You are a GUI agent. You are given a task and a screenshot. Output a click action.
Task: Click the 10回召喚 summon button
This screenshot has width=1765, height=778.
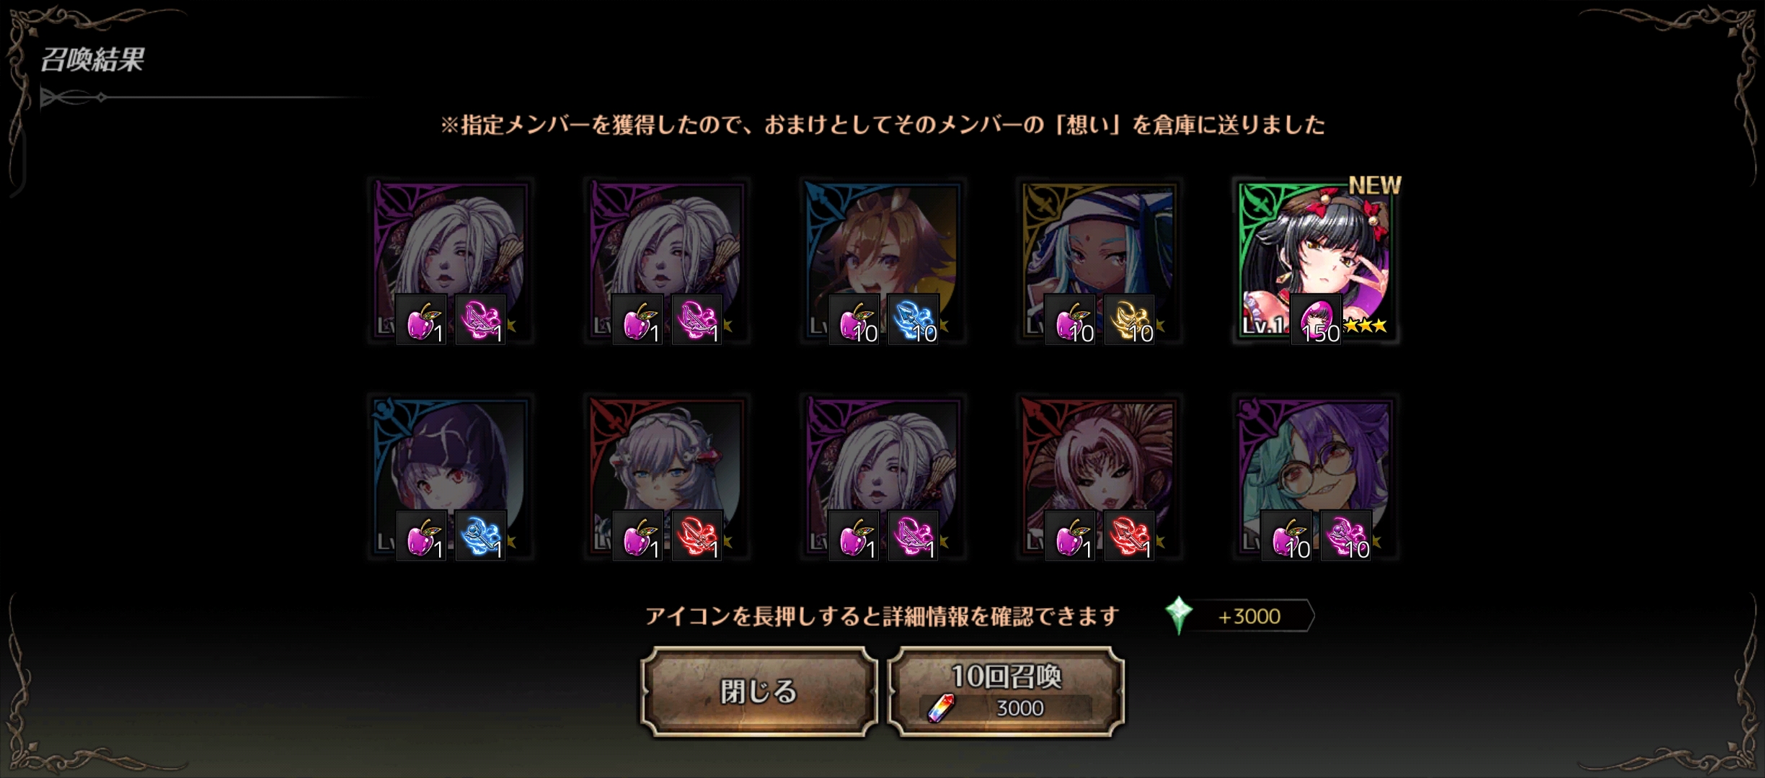[1006, 692]
